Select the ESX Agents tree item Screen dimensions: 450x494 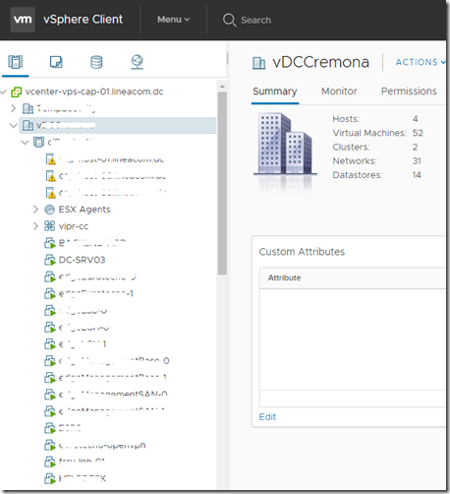click(84, 210)
